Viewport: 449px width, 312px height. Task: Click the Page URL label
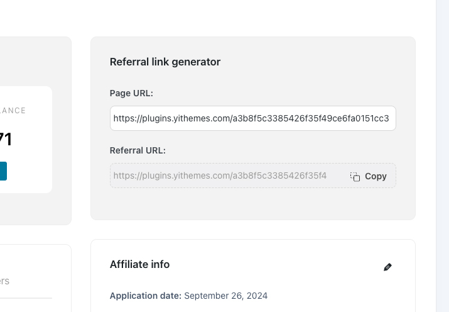(x=131, y=93)
